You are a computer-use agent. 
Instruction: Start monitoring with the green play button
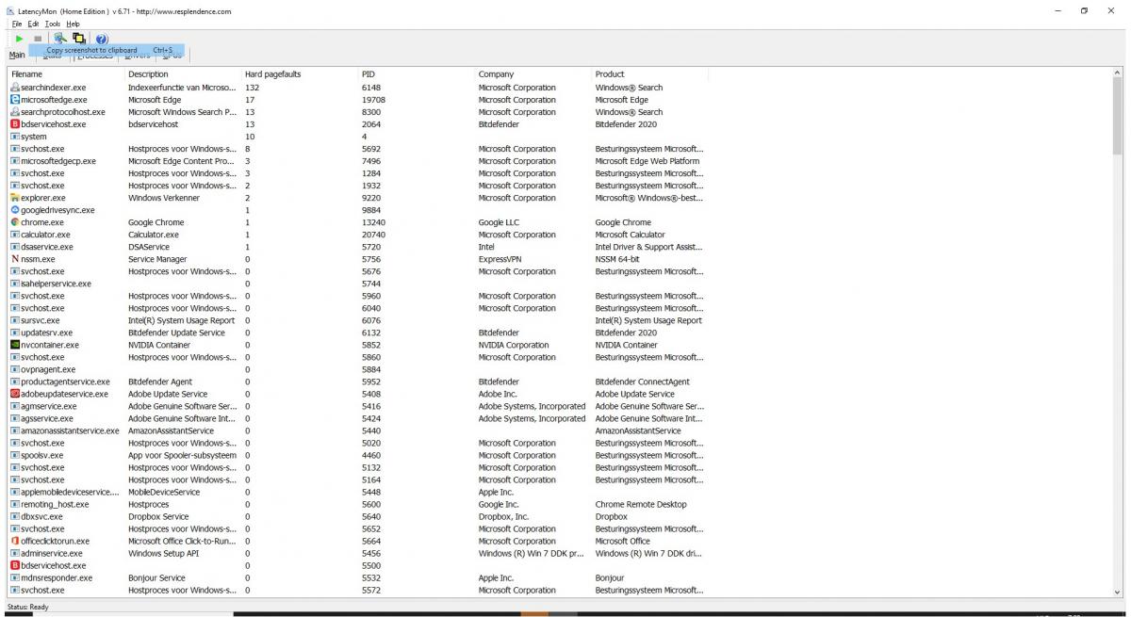19,38
